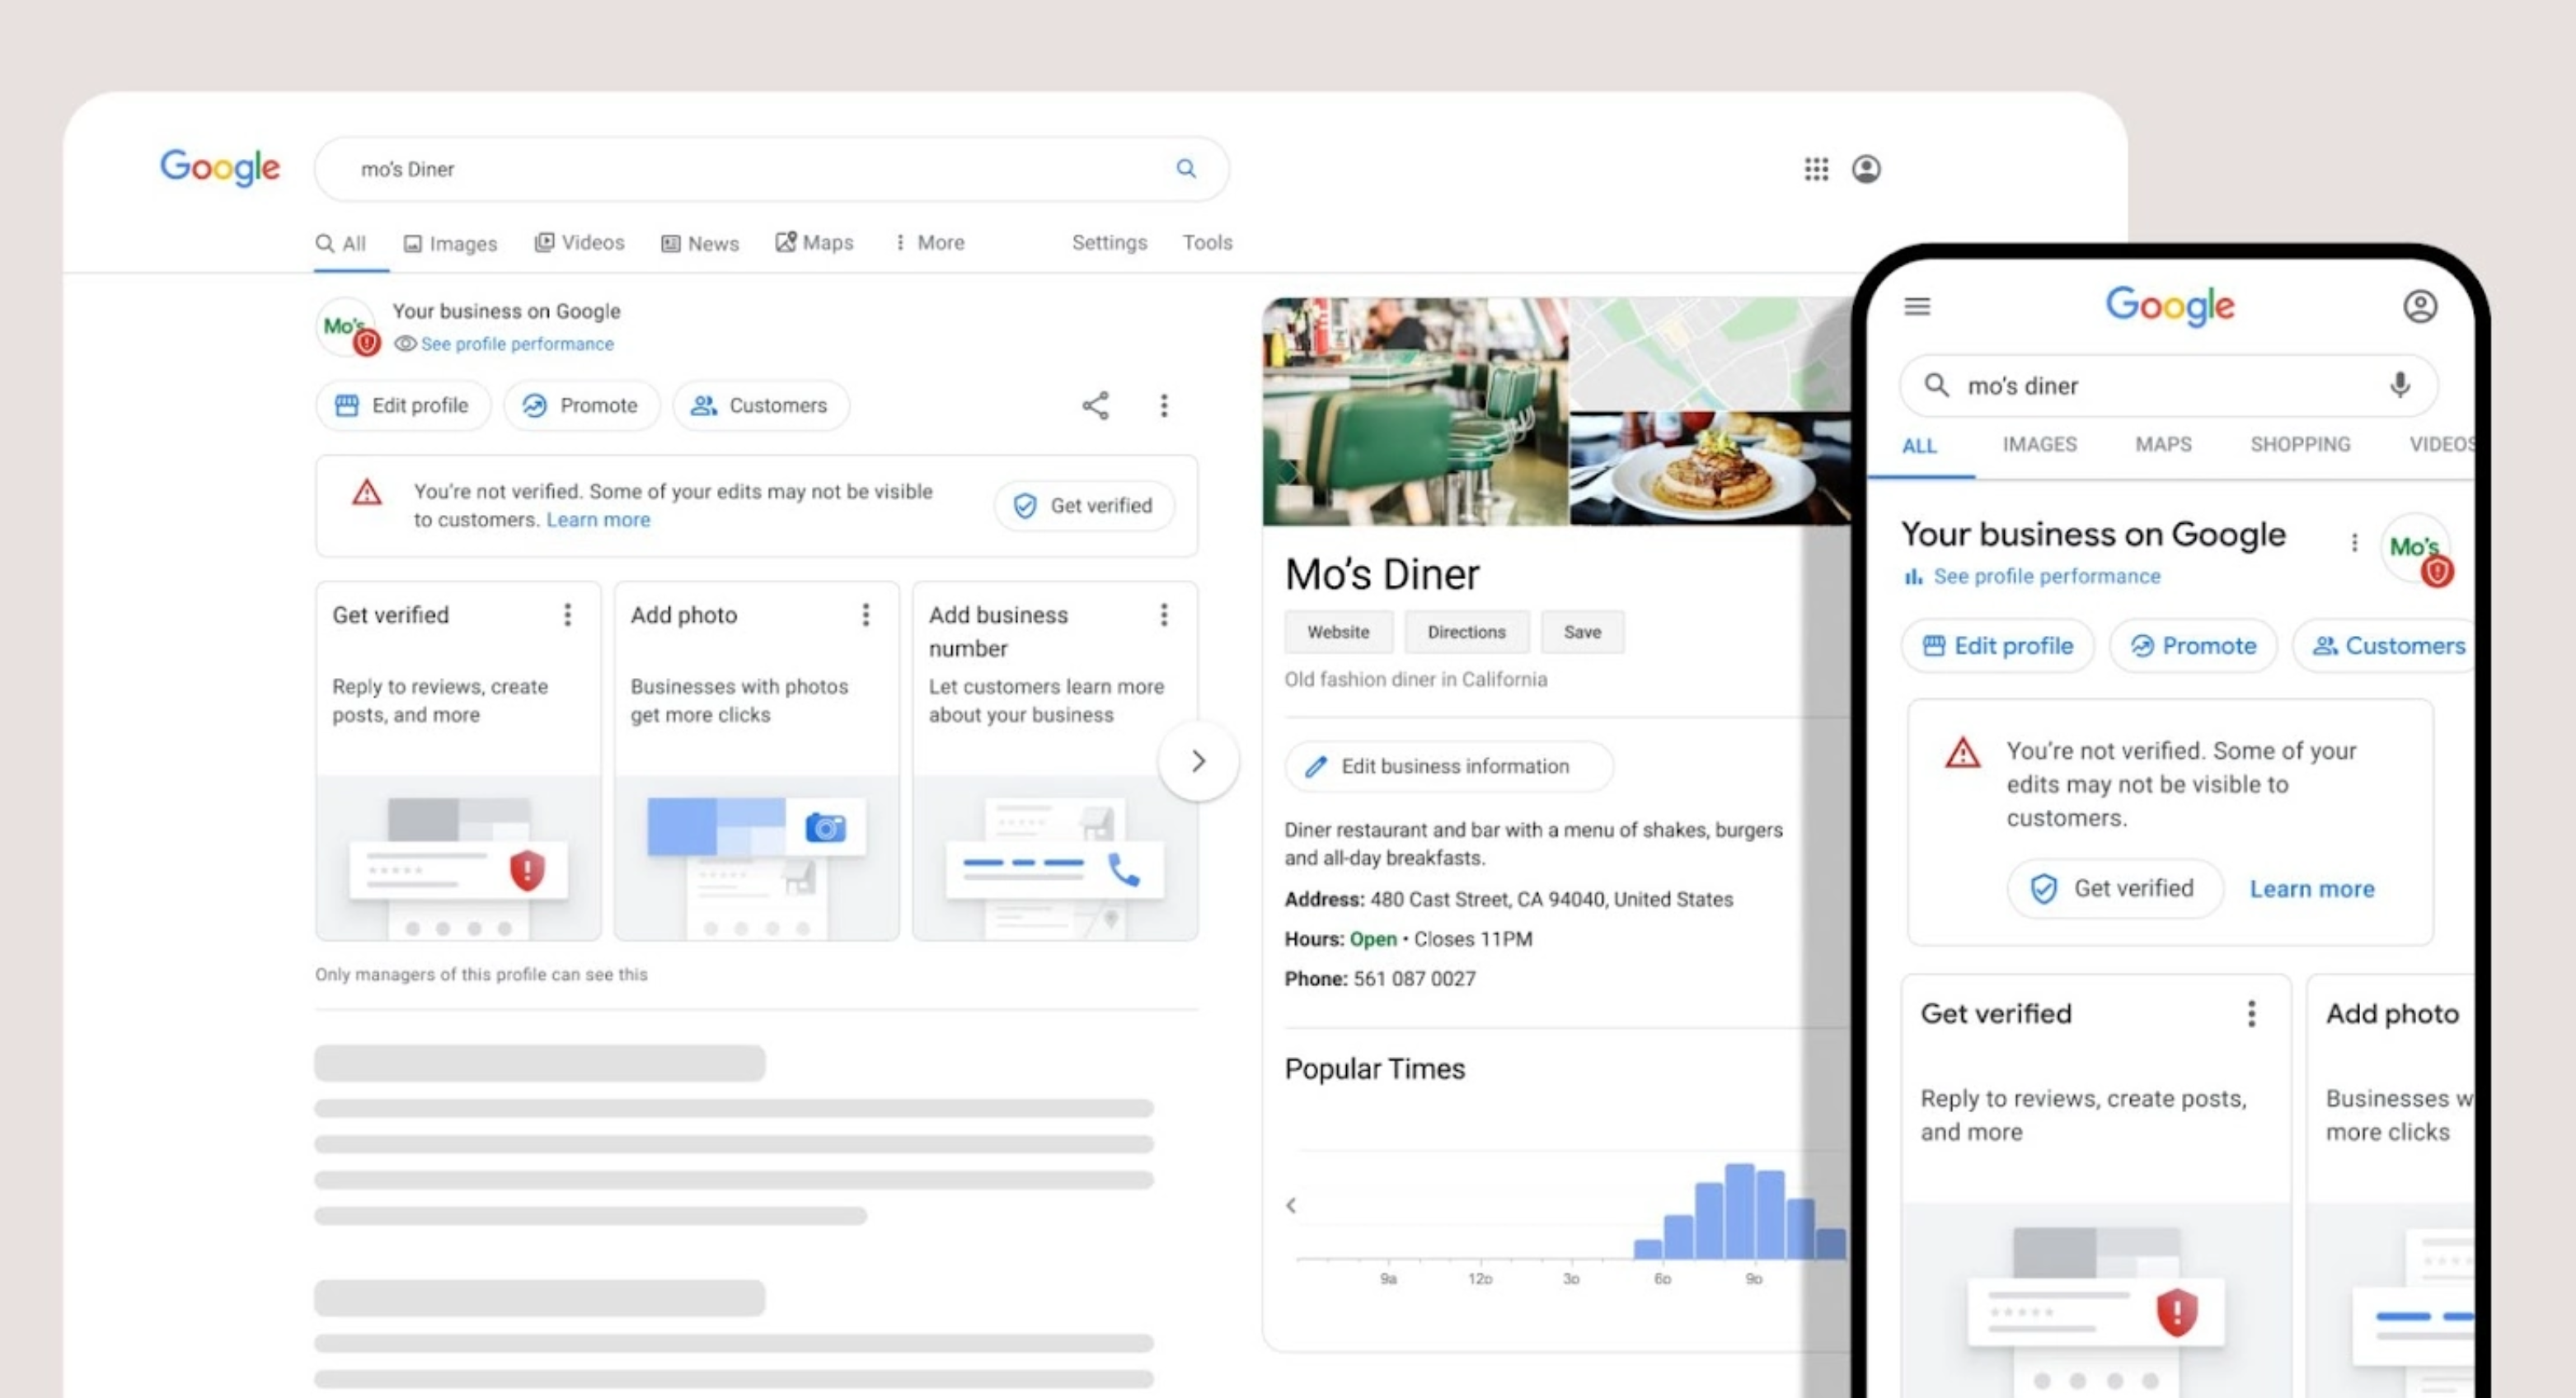
Task: Click in the mobile search field
Action: coord(2168,386)
